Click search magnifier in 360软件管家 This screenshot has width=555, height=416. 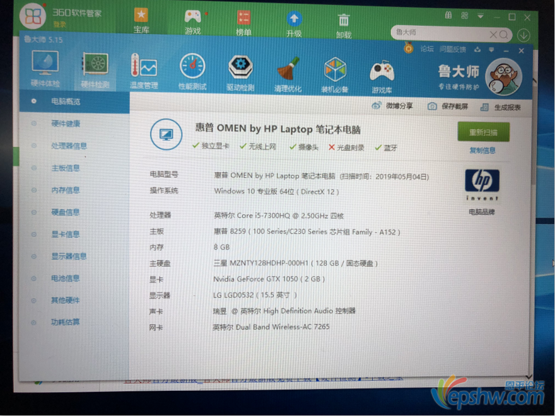click(504, 35)
